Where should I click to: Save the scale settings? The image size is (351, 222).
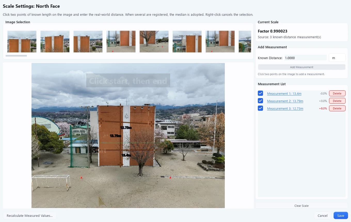click(x=341, y=216)
